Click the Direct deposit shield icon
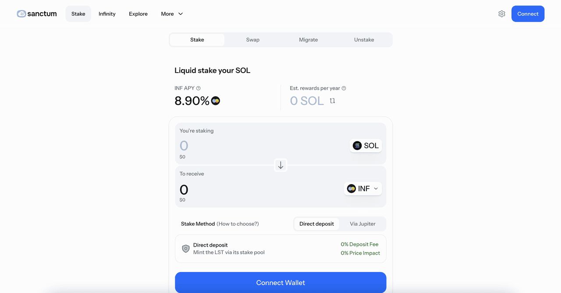 [x=186, y=248]
